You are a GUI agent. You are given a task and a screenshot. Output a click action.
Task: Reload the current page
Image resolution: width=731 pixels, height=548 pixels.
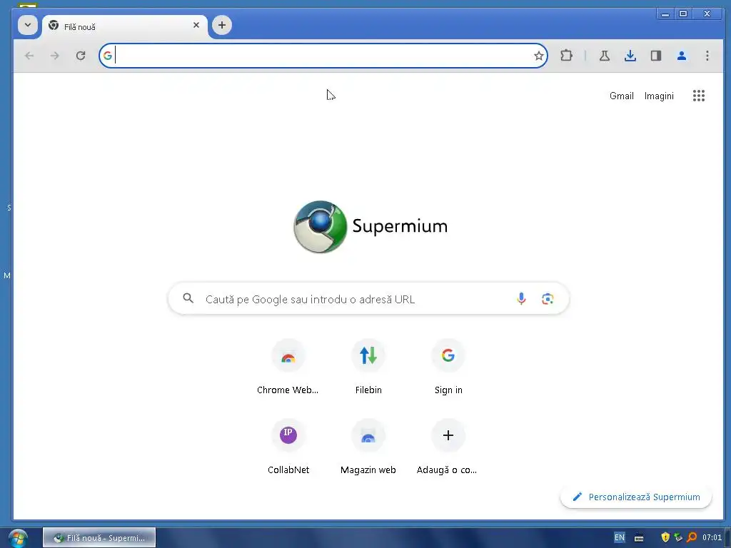coord(81,56)
